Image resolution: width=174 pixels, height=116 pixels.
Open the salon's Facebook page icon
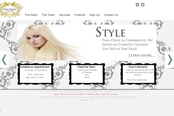pos(137,5)
